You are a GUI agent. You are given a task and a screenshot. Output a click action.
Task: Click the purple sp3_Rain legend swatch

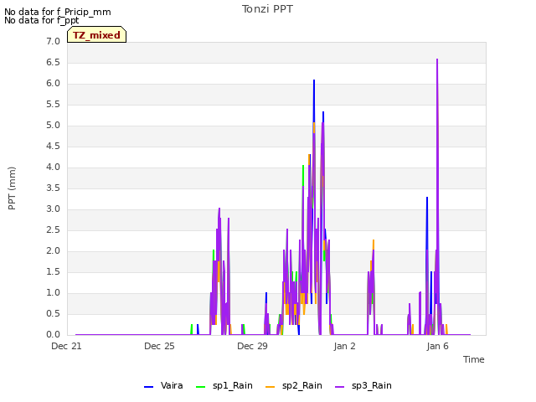pyautogui.click(x=340, y=387)
